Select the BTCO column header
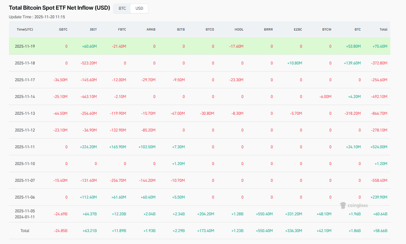 coord(210,29)
